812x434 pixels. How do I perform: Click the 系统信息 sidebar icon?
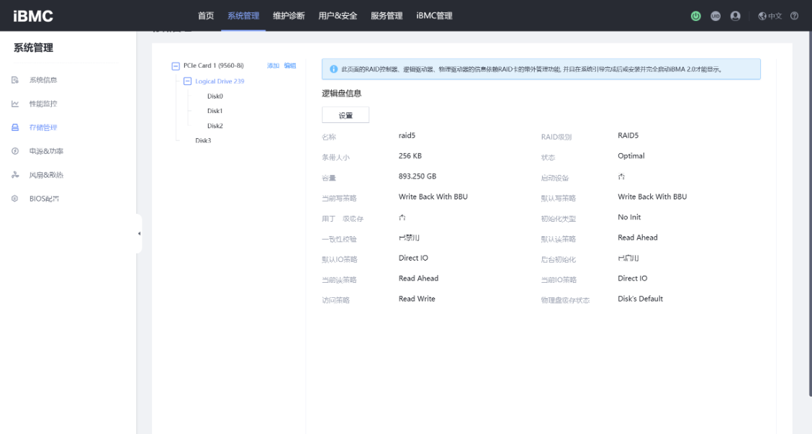click(x=15, y=80)
